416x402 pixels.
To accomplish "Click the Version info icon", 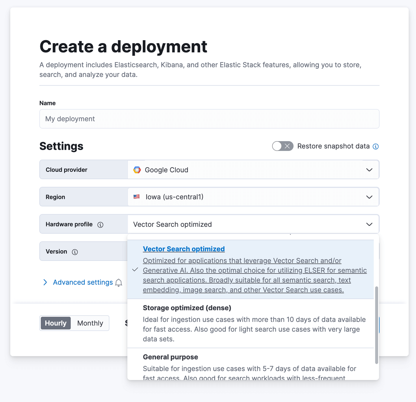I will [75, 252].
